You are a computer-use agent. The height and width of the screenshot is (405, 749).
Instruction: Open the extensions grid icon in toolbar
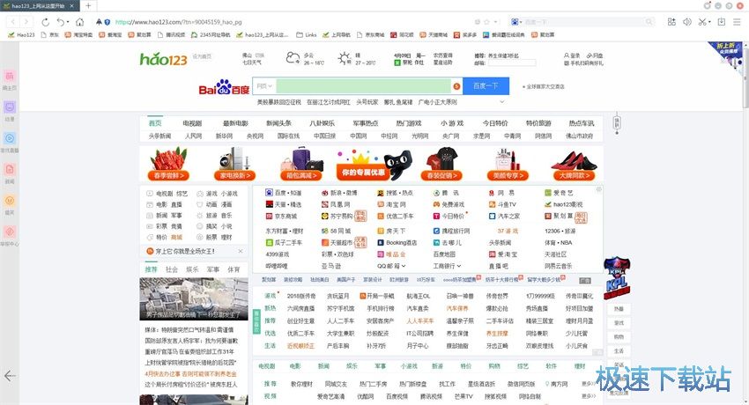point(671,22)
